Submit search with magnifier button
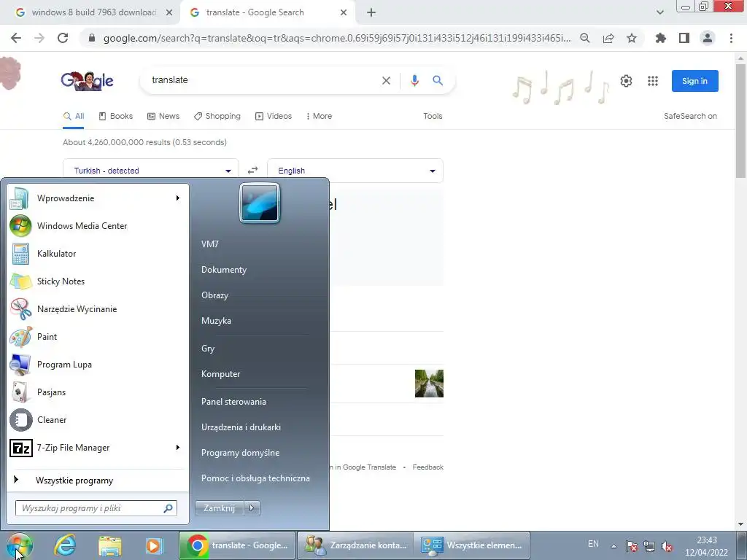 [x=438, y=80]
